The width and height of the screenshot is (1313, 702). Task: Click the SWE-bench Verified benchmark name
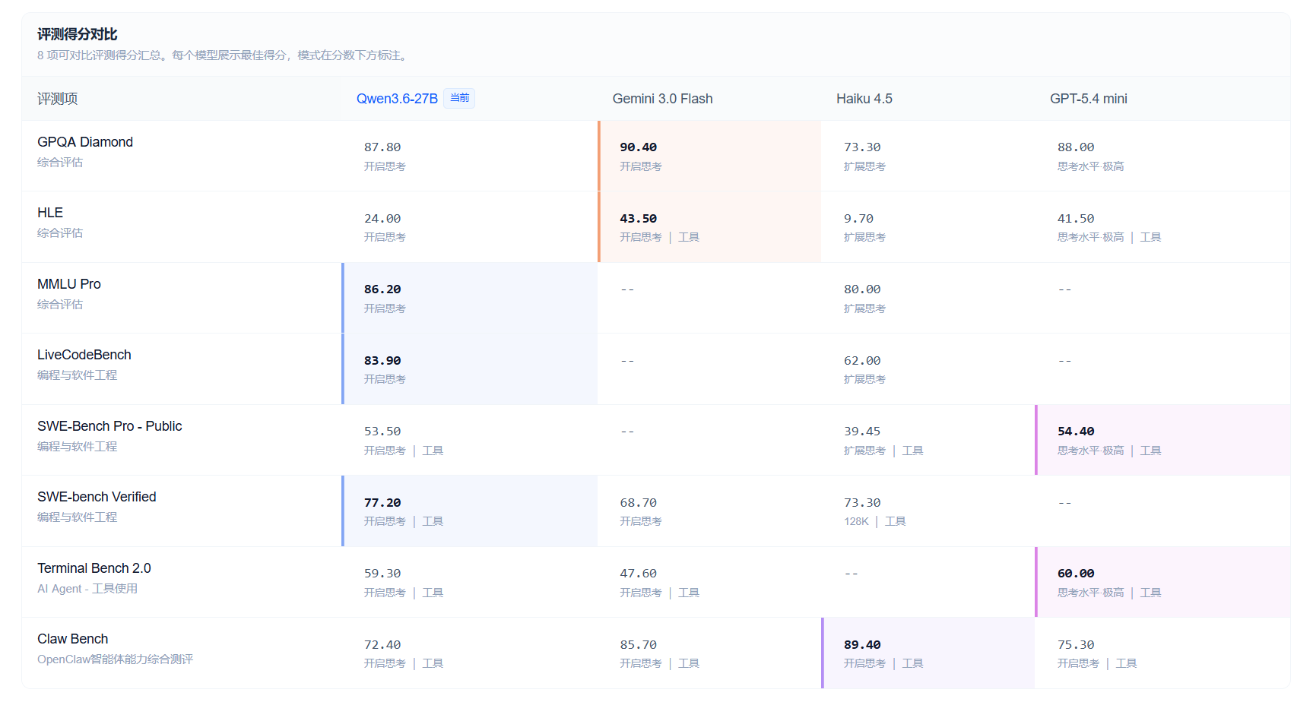coord(97,497)
